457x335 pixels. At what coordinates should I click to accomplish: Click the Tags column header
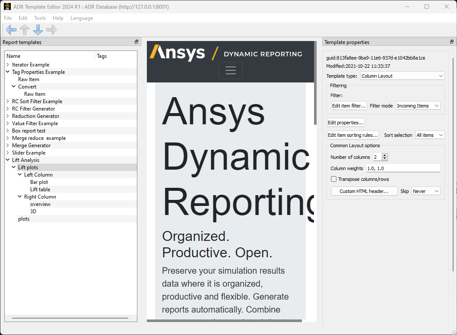[116, 56]
